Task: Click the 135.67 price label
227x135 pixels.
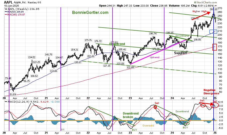Action: click(78, 62)
